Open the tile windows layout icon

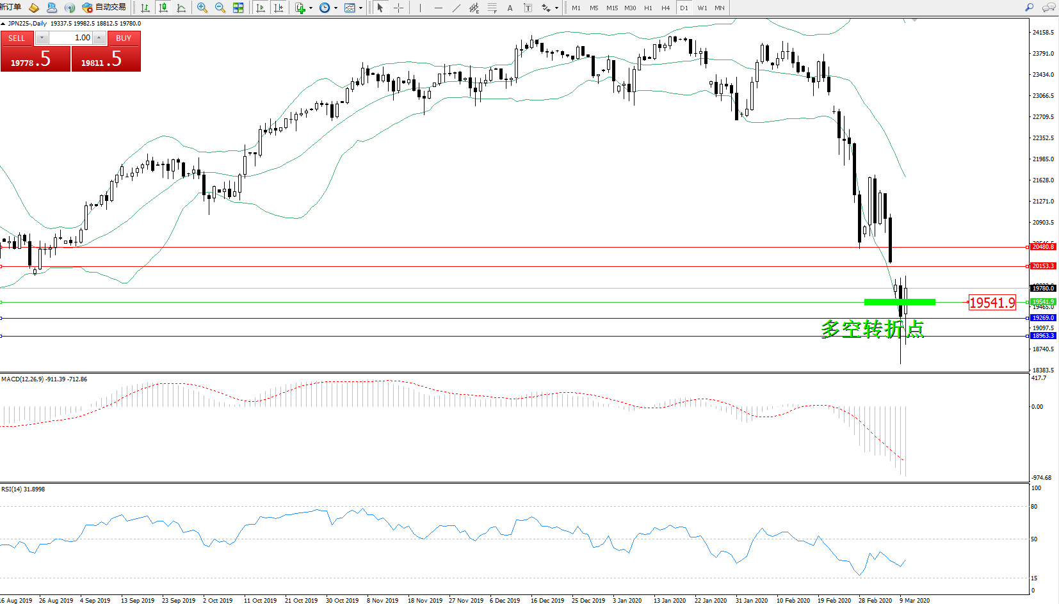(238, 8)
